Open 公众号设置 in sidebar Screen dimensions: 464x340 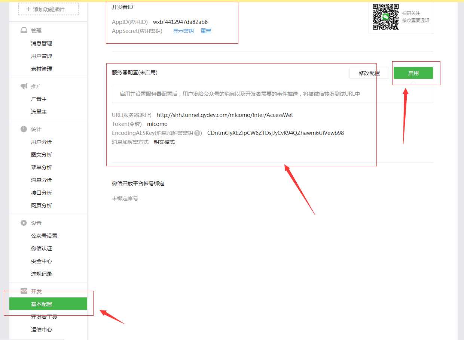click(x=44, y=236)
